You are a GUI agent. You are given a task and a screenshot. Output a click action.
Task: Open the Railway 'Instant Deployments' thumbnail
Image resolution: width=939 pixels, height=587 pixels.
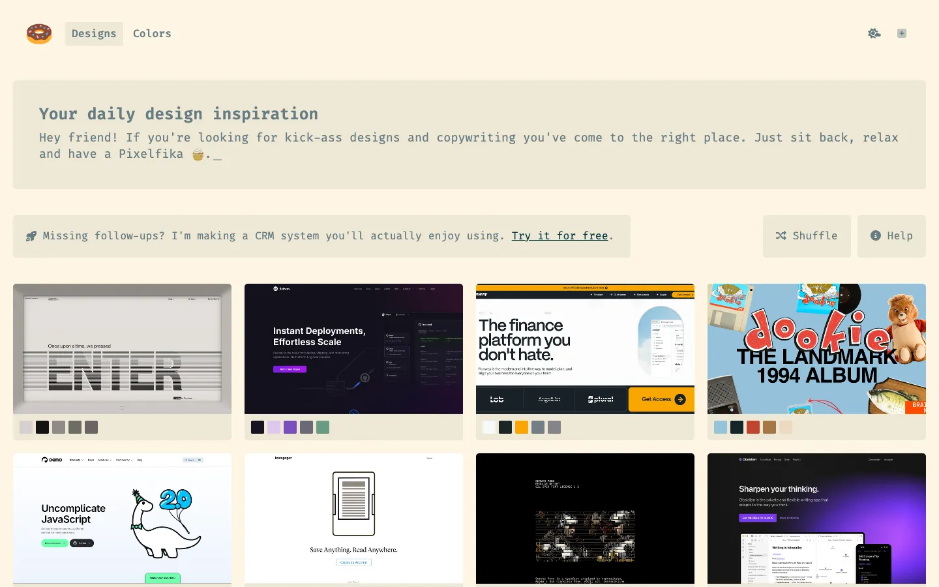353,349
